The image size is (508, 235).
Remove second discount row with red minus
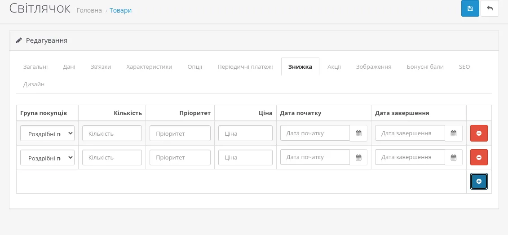click(479, 157)
